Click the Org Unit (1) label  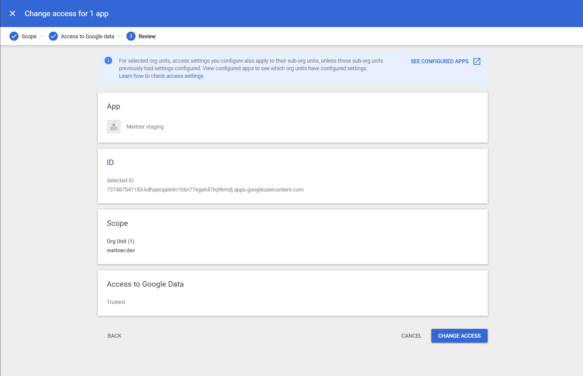coord(121,241)
